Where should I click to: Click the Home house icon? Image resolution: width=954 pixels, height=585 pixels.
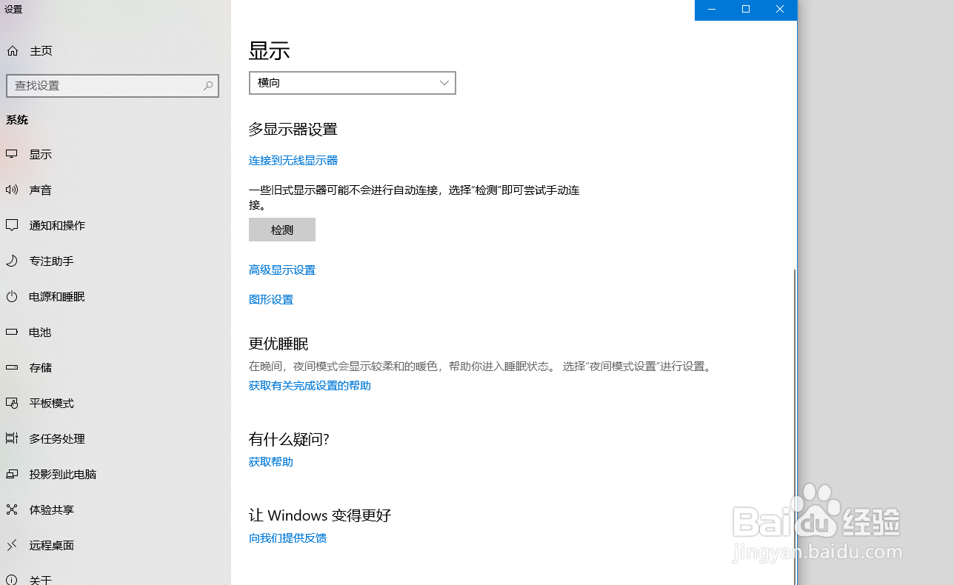pyautogui.click(x=12, y=51)
